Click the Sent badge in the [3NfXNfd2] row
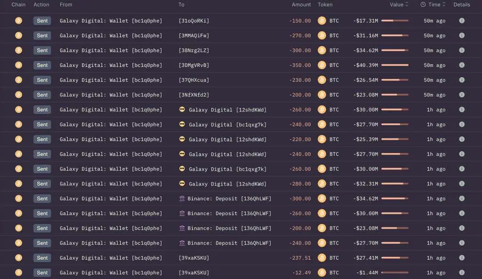Image resolution: width=482 pixels, height=279 pixels. (x=42, y=95)
